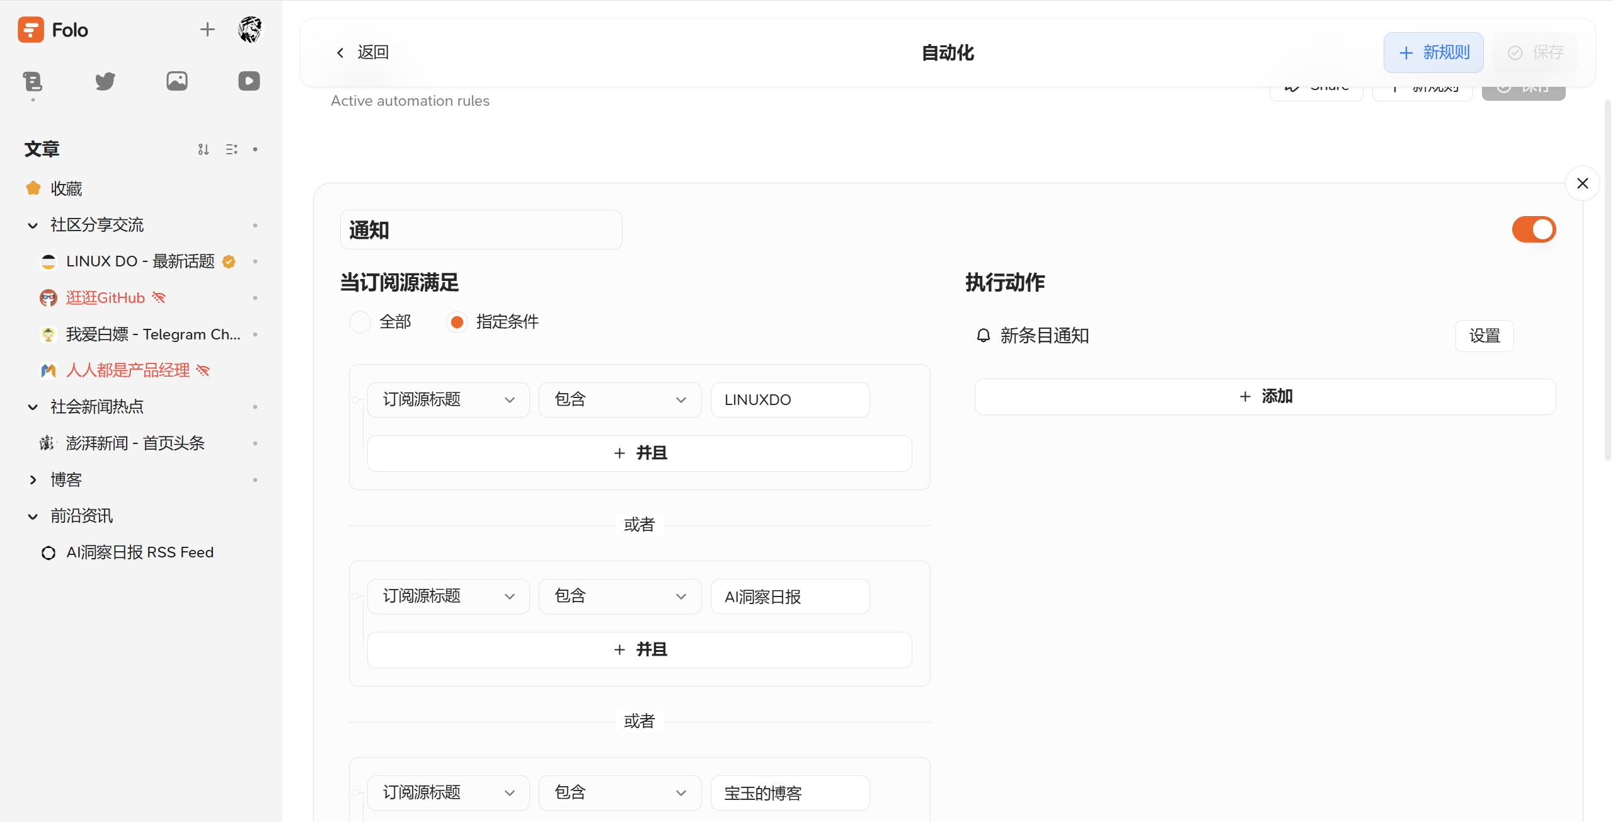The height and width of the screenshot is (822, 1613).
Task: Open the 收藏 starred collection
Action: tap(66, 188)
